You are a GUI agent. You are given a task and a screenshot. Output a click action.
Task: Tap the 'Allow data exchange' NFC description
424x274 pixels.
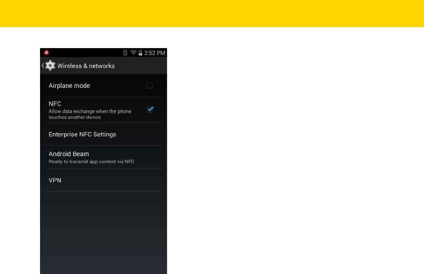pos(90,114)
